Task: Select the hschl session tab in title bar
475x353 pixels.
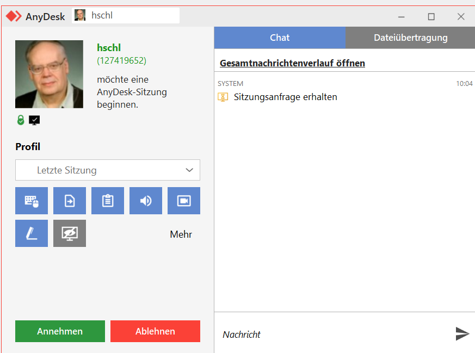Action: [125, 15]
